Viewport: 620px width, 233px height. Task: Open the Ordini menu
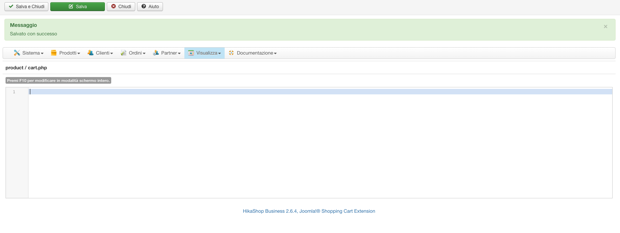(x=133, y=53)
